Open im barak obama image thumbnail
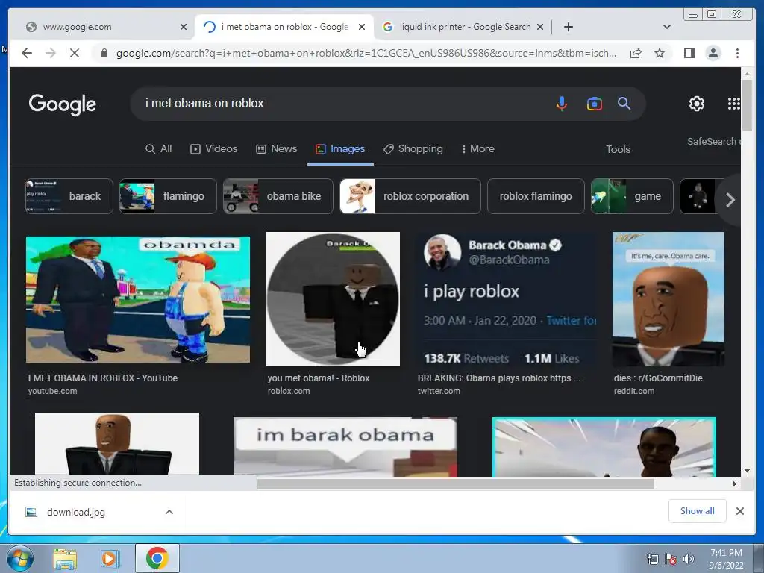 (345, 447)
